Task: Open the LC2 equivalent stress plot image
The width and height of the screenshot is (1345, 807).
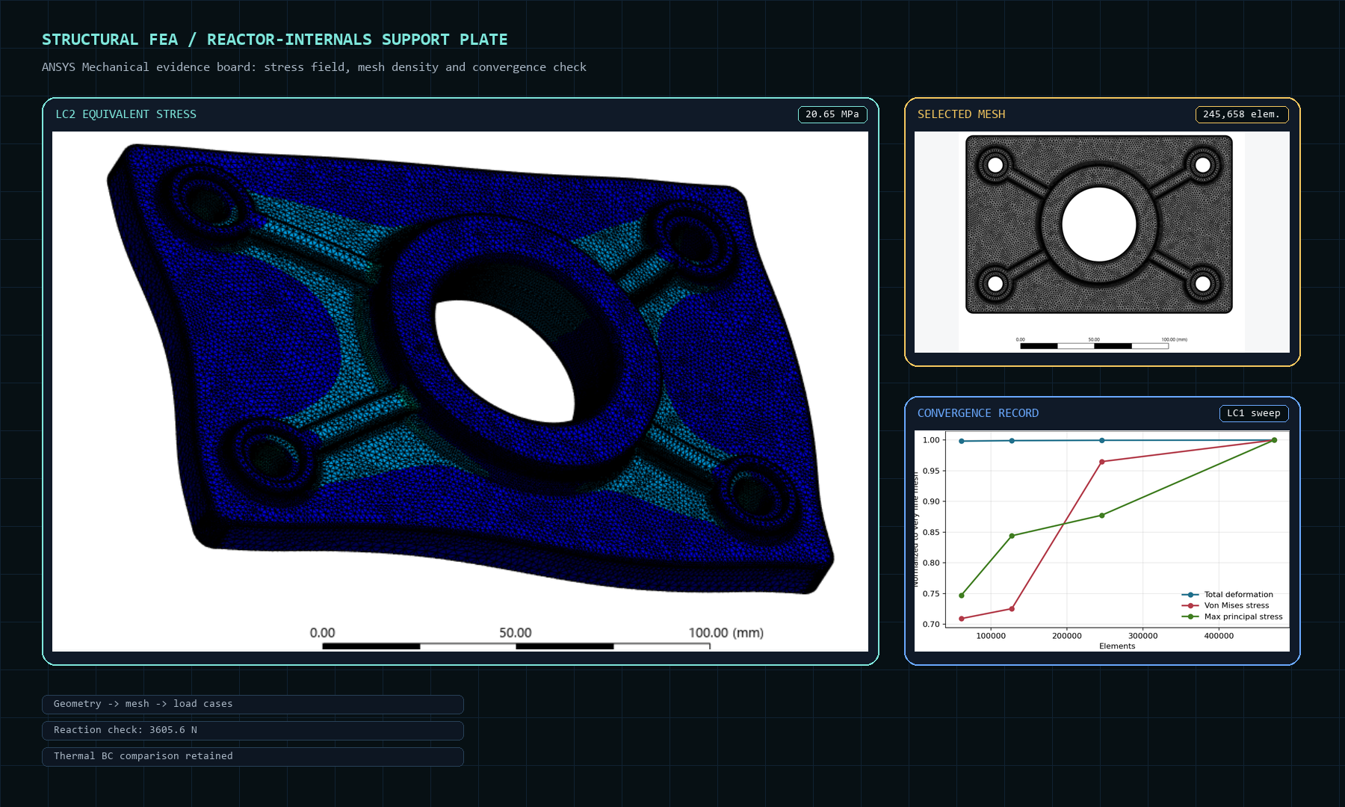Action: pyautogui.click(x=460, y=392)
